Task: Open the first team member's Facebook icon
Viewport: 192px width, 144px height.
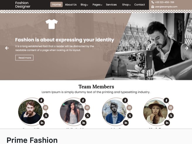Action: [x=41, y=100]
